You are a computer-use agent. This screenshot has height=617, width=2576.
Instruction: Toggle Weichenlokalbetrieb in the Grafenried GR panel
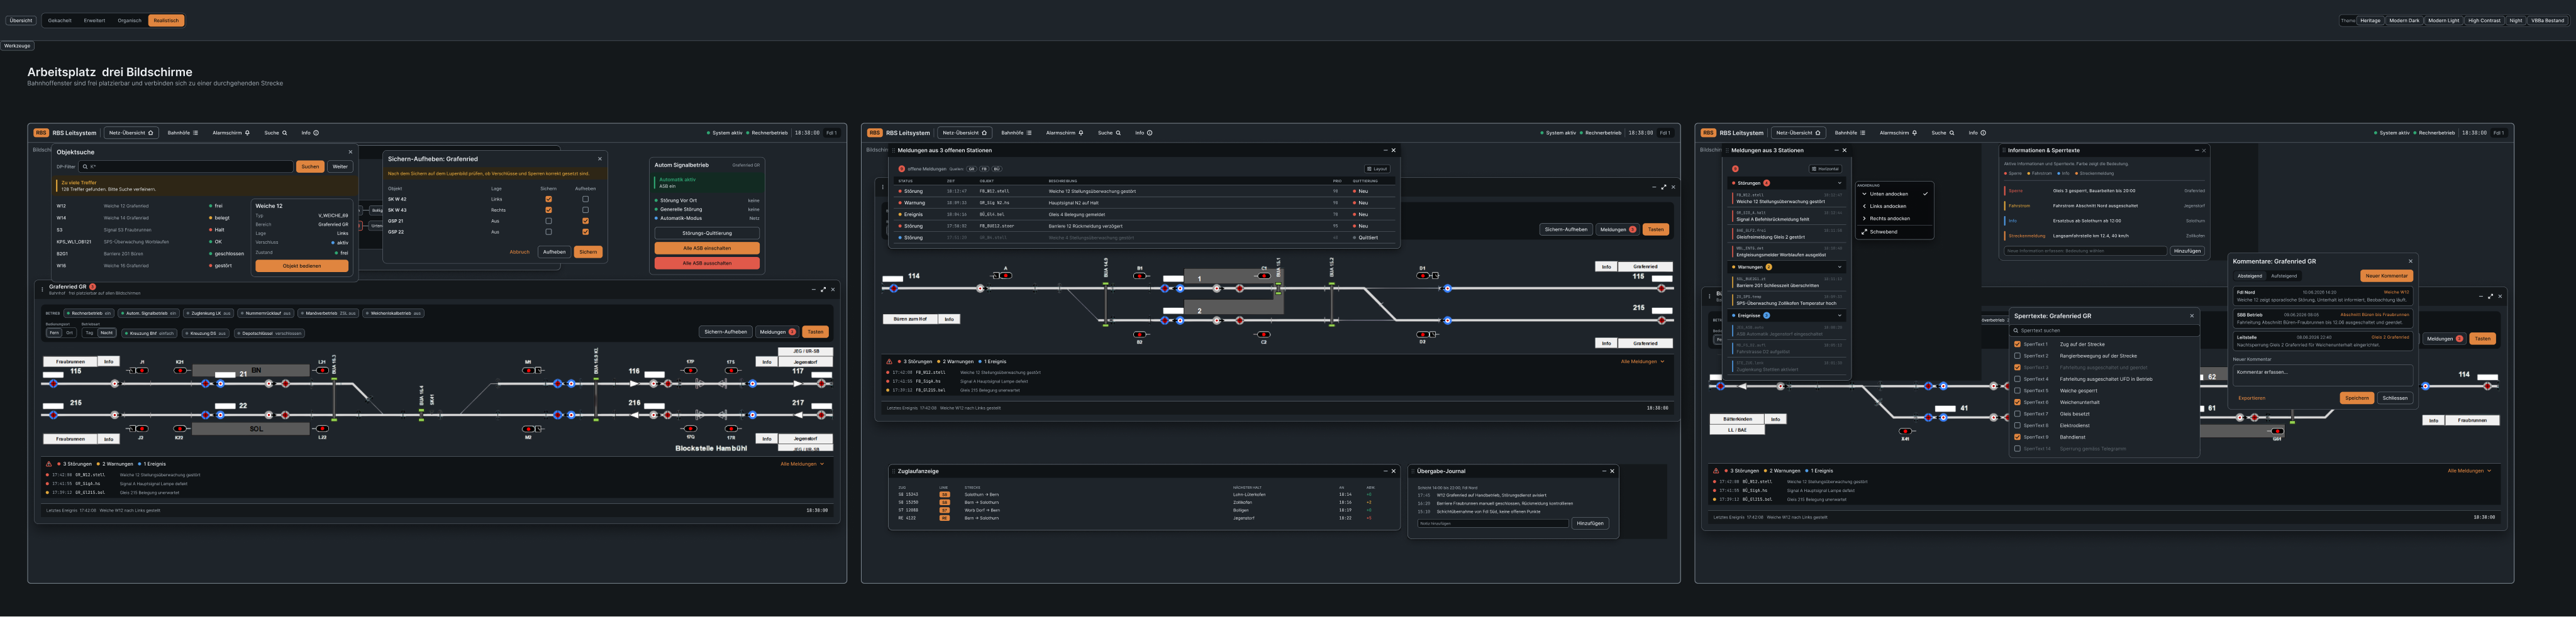point(395,314)
